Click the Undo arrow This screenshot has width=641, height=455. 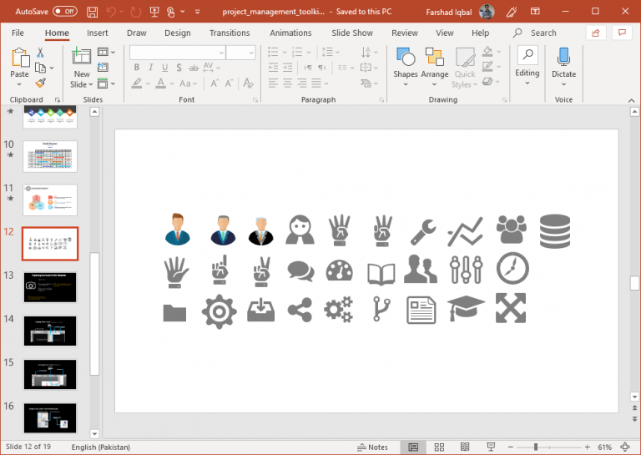[111, 12]
